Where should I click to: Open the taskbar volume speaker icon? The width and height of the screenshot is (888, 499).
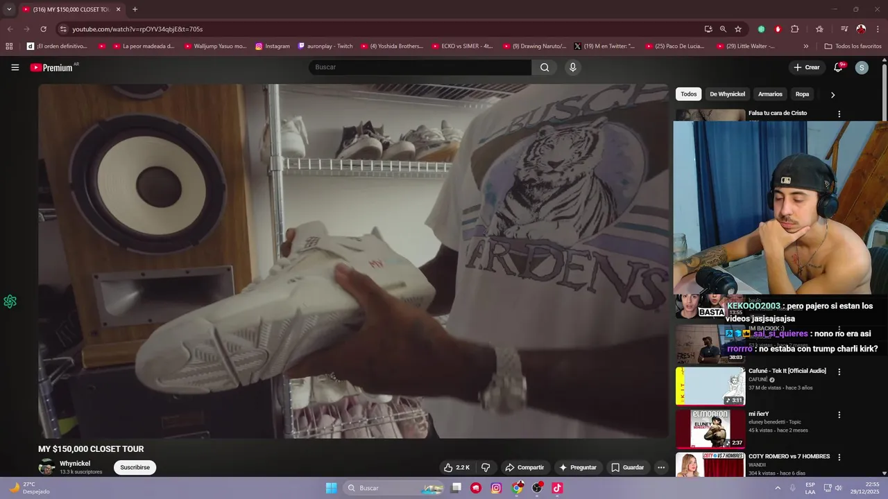click(838, 488)
